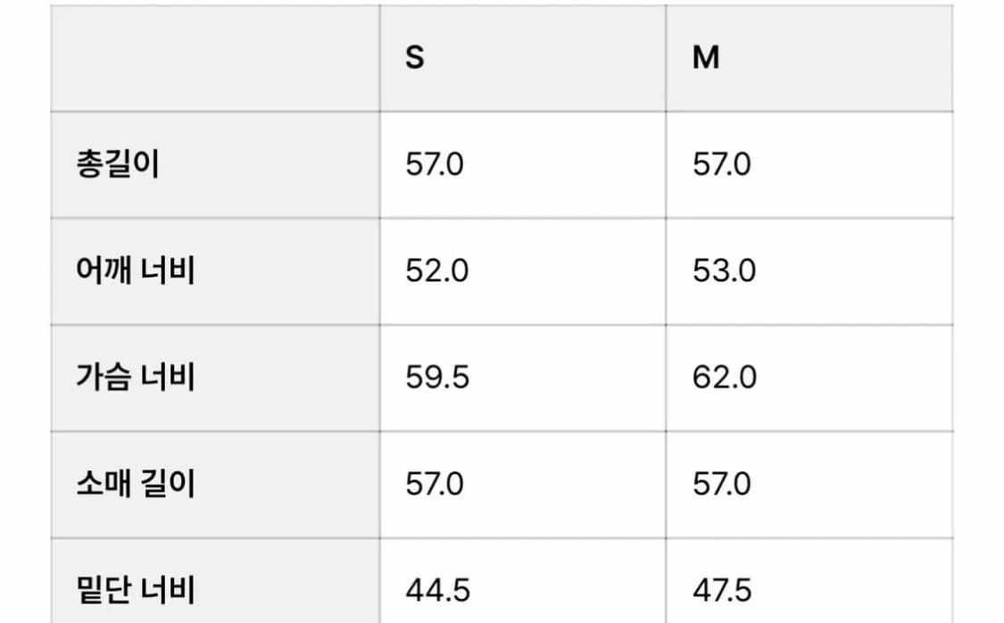Image resolution: width=1004 pixels, height=623 pixels.
Task: Click the 총길이 value for size M
Action: pyautogui.click(x=722, y=165)
